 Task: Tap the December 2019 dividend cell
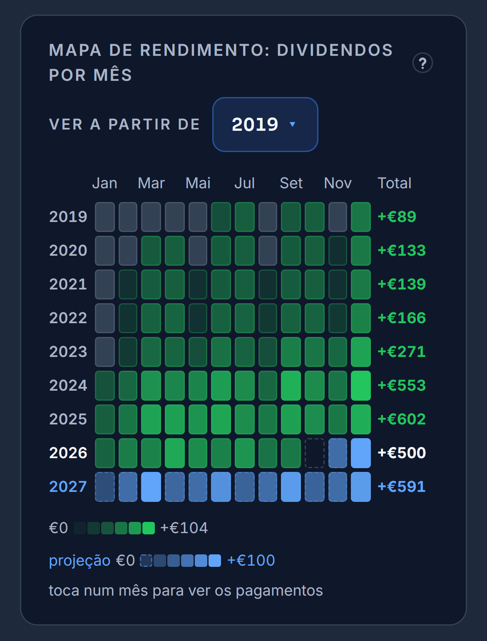point(361,217)
